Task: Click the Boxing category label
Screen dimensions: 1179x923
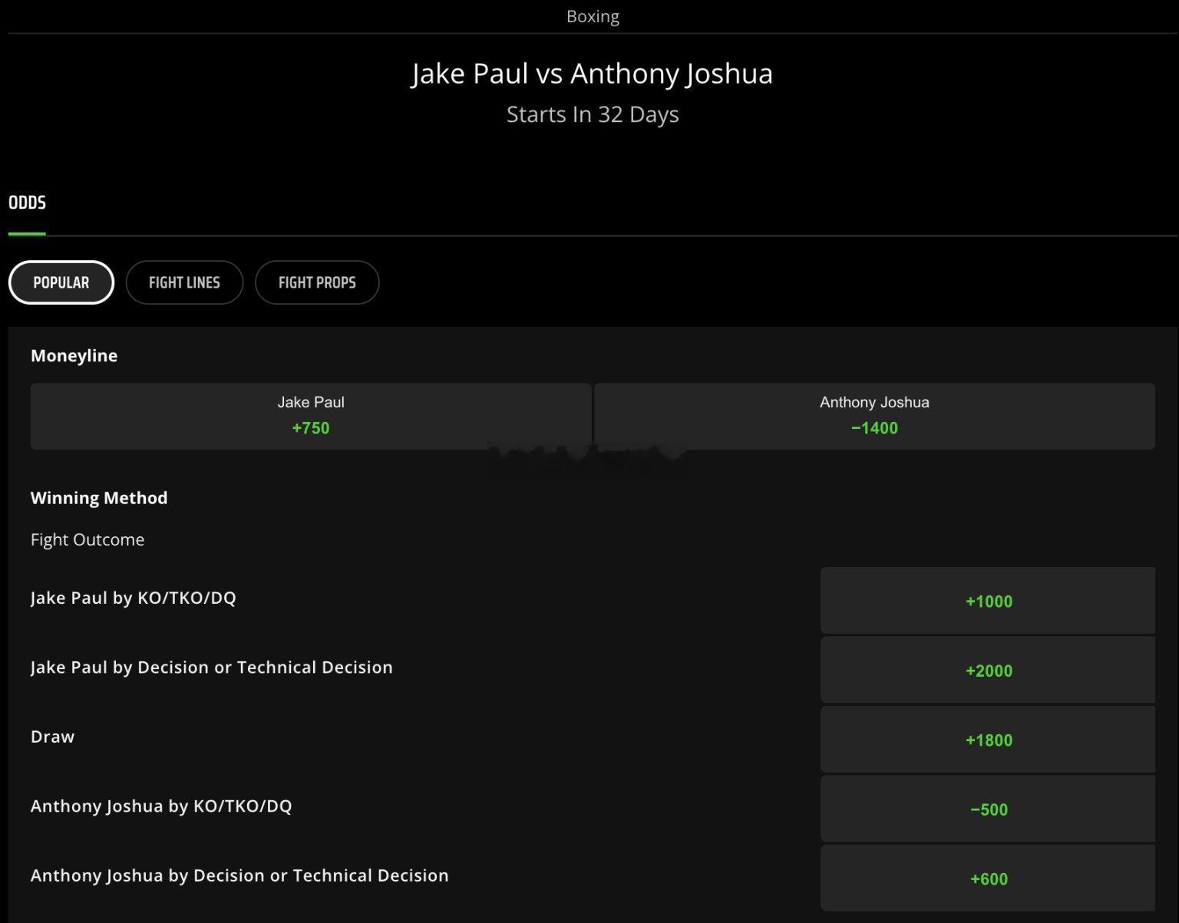Action: [x=593, y=16]
